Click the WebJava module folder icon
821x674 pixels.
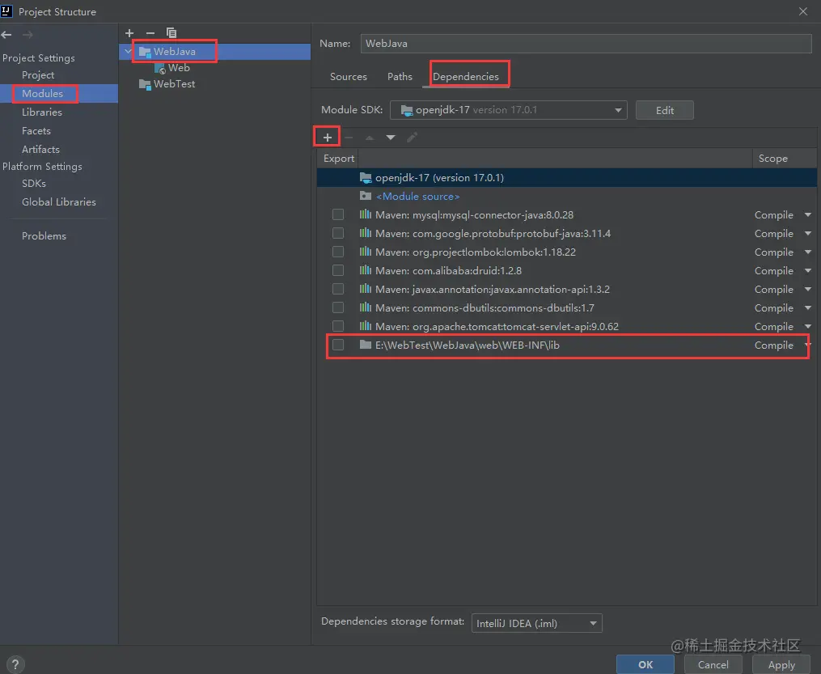point(145,52)
